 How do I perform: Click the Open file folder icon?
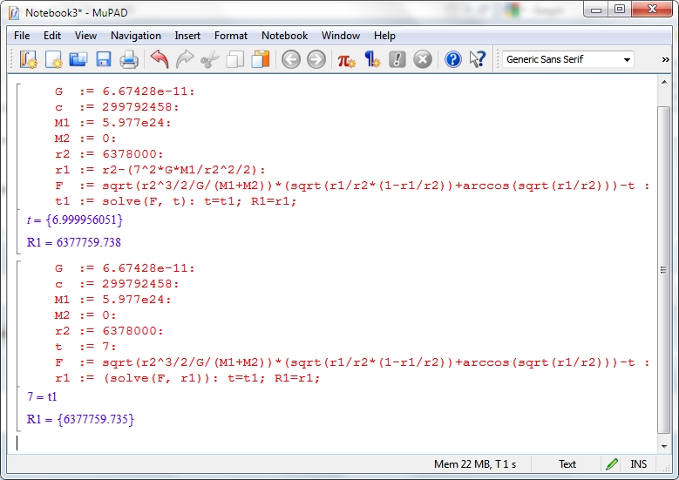click(78, 59)
